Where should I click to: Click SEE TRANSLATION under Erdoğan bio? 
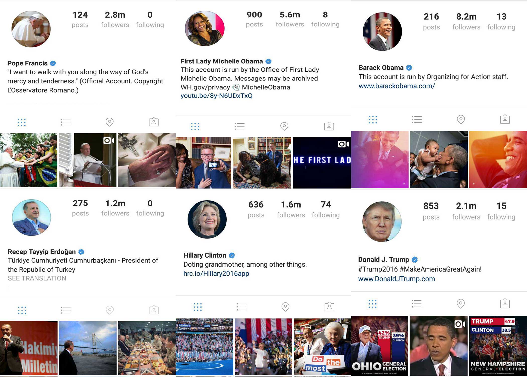tap(37, 278)
